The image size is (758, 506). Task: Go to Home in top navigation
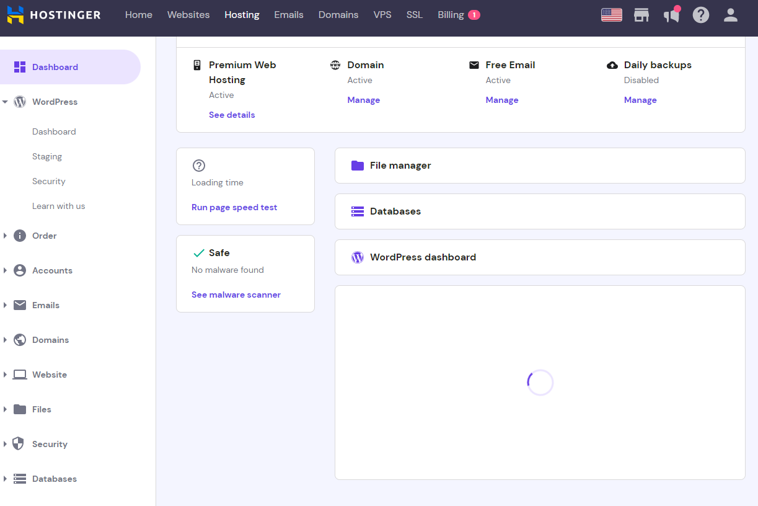[x=139, y=15]
